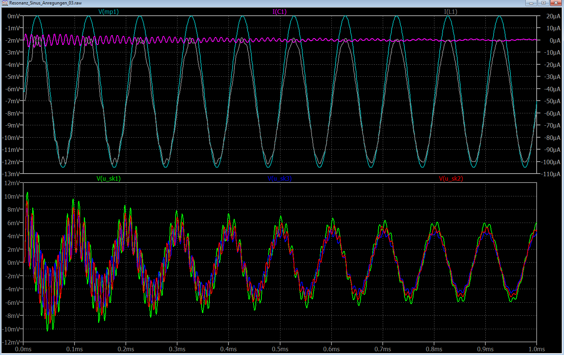Screen dimensions: 564x355
Task: Click the LTspice waveform icon in title bar
Action: pos(4,3)
